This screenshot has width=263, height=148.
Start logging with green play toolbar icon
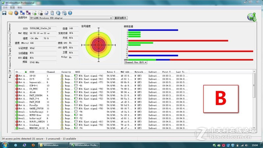35,13
